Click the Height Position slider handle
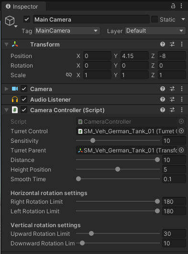188x254 pixels. coord(118,169)
